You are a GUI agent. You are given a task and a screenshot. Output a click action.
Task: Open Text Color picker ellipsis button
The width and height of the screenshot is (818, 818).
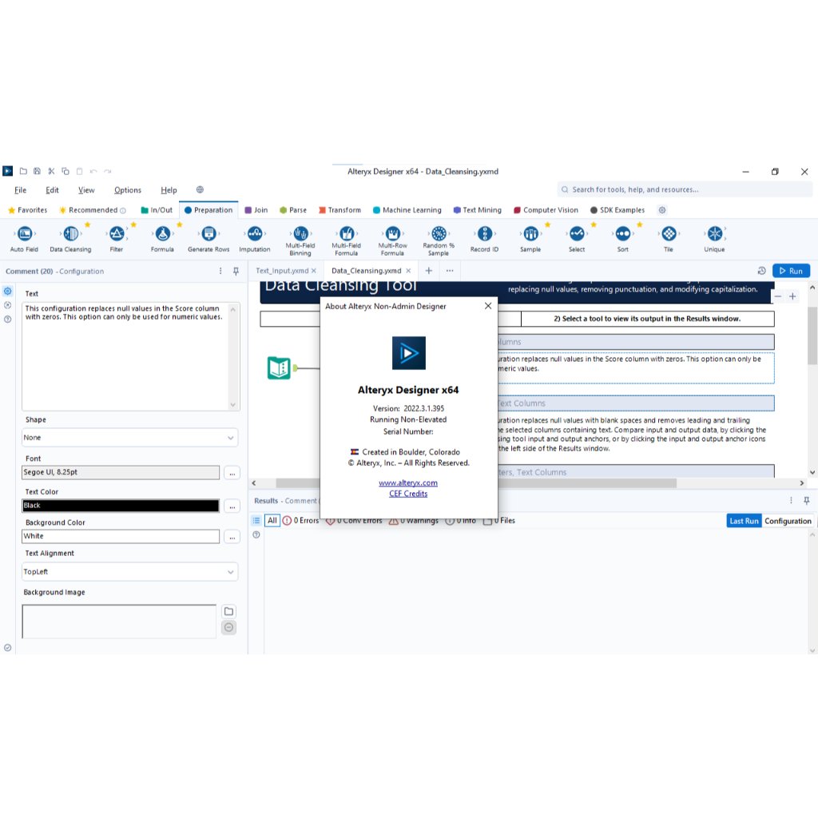click(232, 506)
